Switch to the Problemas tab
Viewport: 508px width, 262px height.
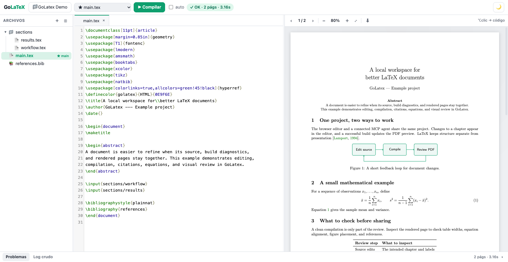coord(16,257)
